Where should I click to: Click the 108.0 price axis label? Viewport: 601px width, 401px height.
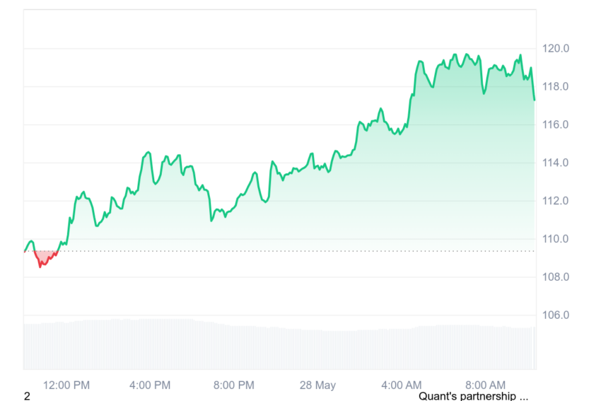tap(555, 277)
